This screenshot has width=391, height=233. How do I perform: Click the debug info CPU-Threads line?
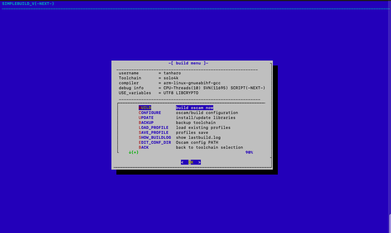192,88
